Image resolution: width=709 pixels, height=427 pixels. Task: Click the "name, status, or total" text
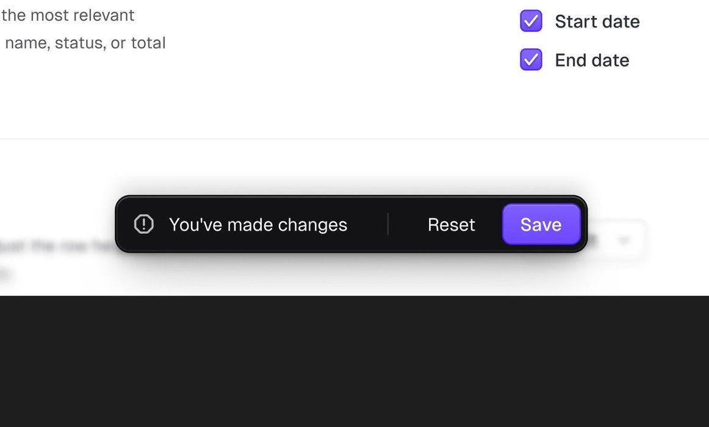click(84, 43)
